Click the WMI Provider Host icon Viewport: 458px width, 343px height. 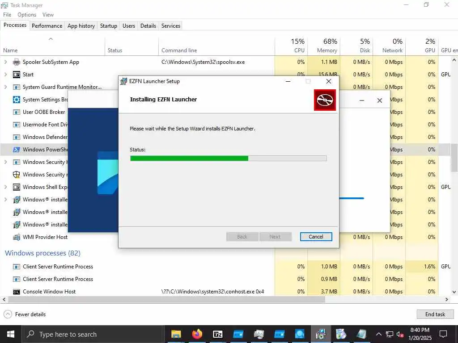pyautogui.click(x=17, y=237)
